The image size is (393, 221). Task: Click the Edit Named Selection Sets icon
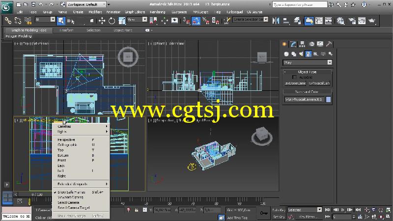(x=227, y=21)
